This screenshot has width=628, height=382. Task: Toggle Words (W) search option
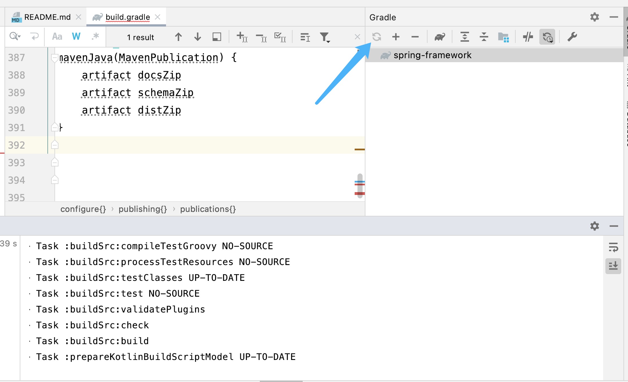coord(76,36)
